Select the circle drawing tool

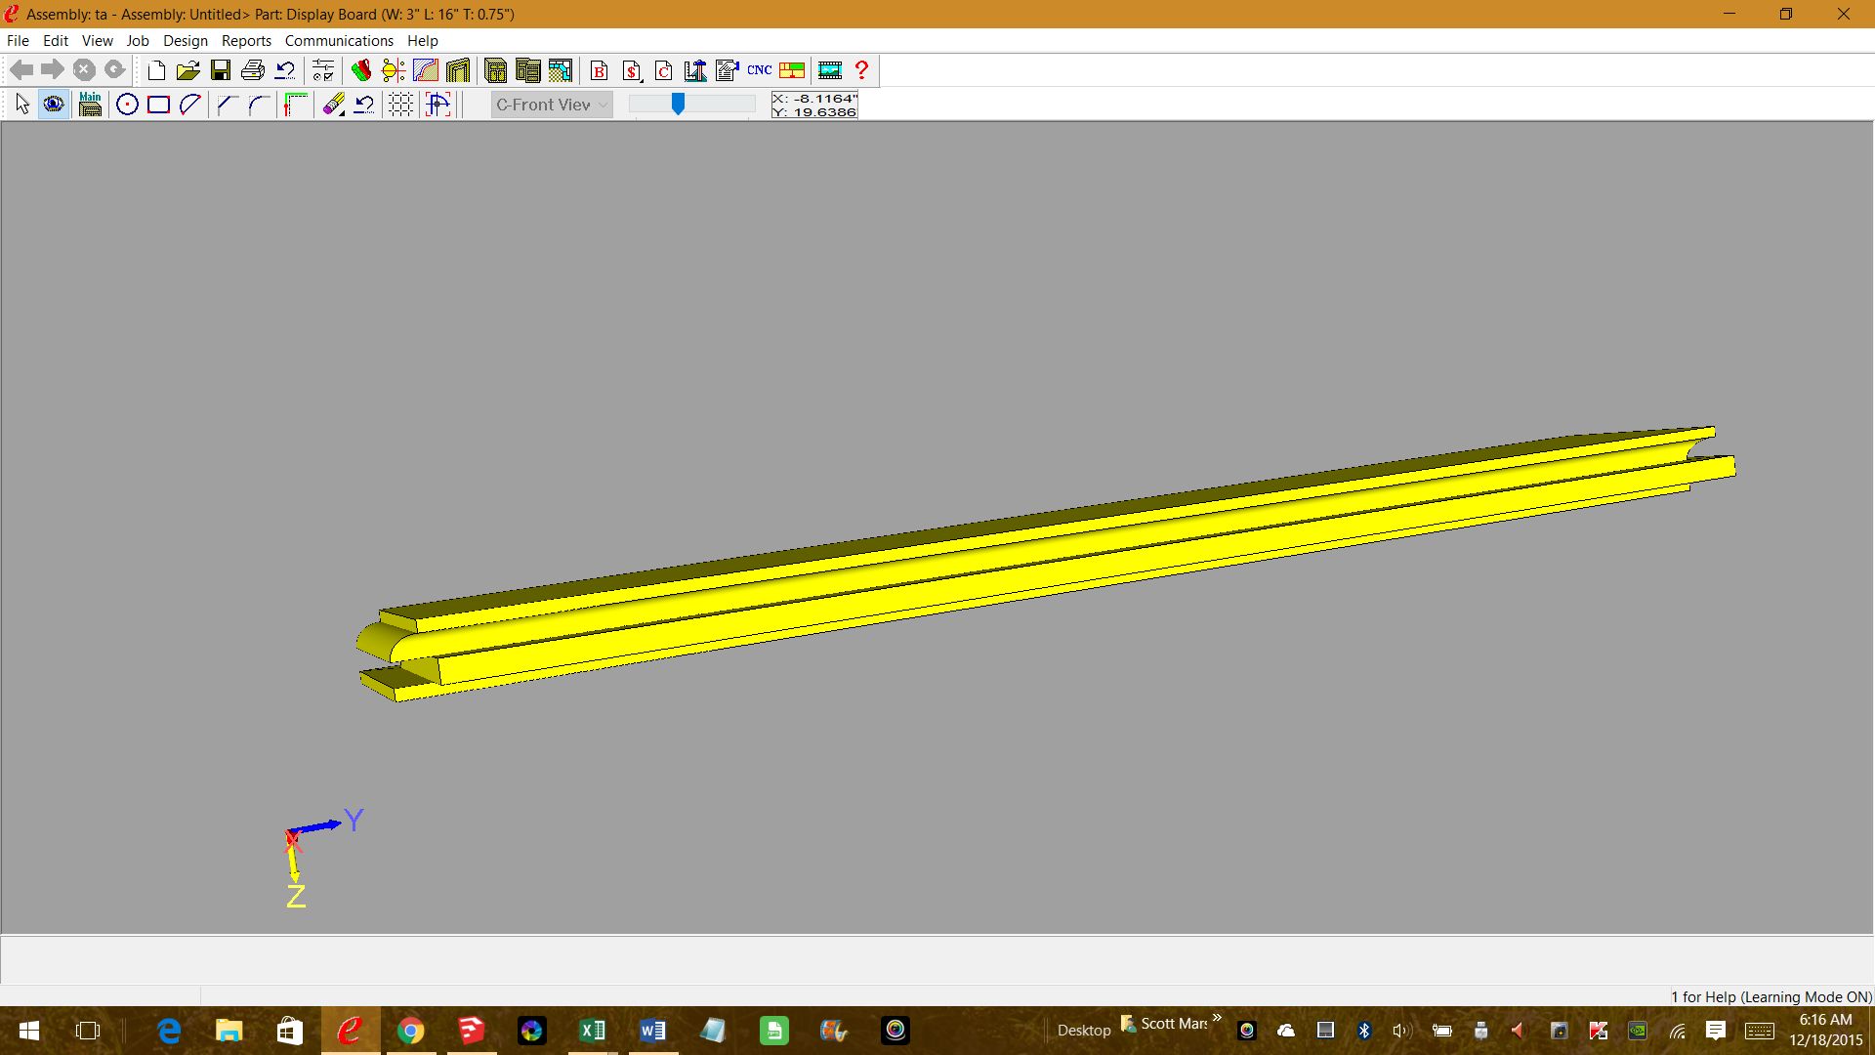coord(127,105)
